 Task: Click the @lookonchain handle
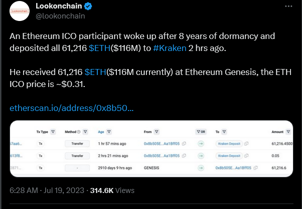[x=60, y=16]
